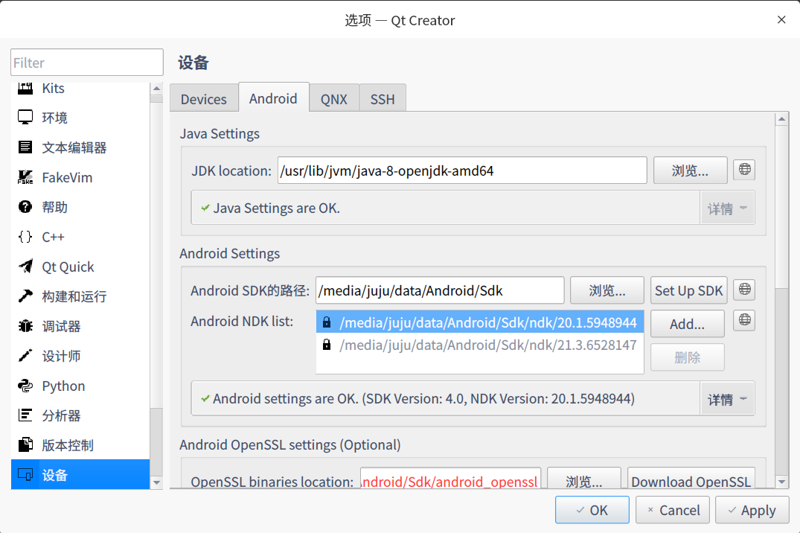Select the 设计师 pencil icon
Screen dimensions: 800x533
(x=25, y=355)
